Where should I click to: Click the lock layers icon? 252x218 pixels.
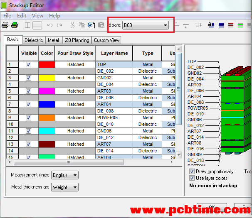pyautogui.click(x=211, y=25)
